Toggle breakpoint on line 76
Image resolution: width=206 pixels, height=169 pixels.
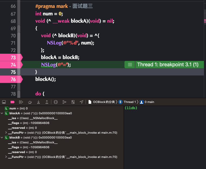click(x=11, y=79)
